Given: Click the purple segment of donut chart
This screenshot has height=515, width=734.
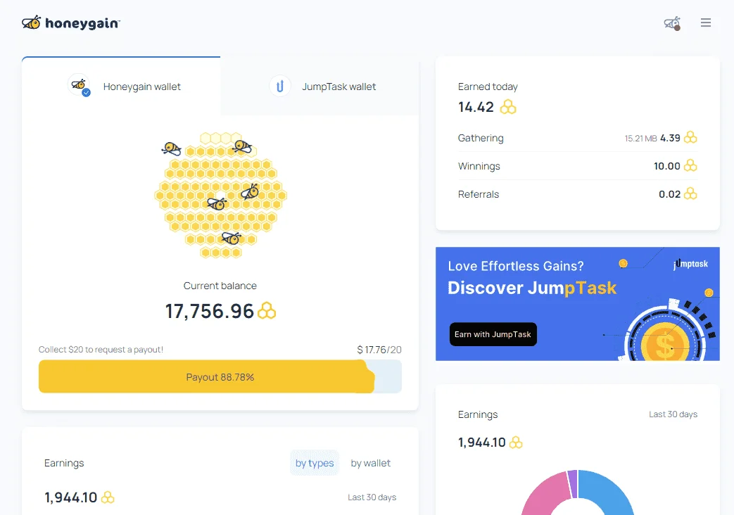Looking at the screenshot, I should (572, 484).
